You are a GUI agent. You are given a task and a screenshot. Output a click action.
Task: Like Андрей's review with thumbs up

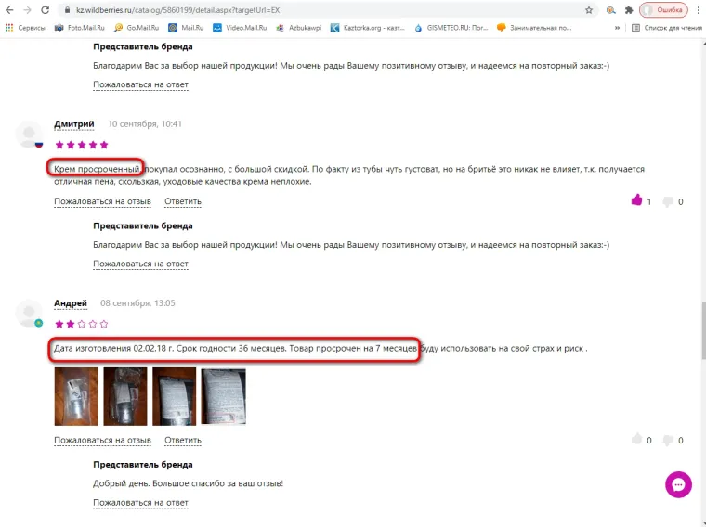point(636,439)
